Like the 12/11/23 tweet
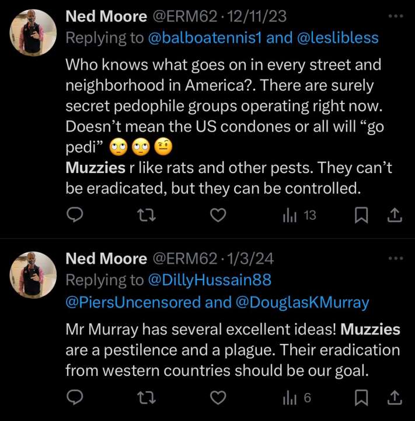This screenshot has height=421, width=415. click(x=218, y=216)
